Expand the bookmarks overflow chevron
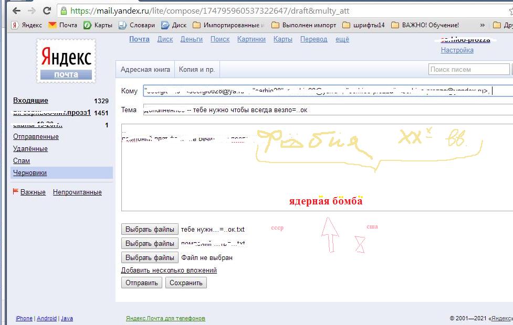Viewport: 513px width, 325px height. [482, 25]
